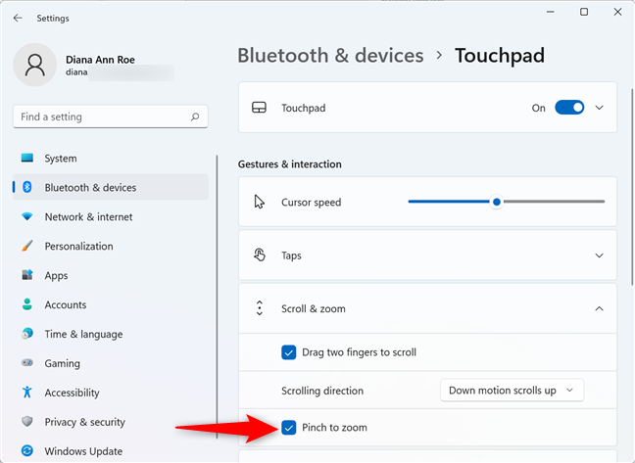Open the Apps settings category
The height and width of the screenshot is (463, 635).
coord(111,275)
